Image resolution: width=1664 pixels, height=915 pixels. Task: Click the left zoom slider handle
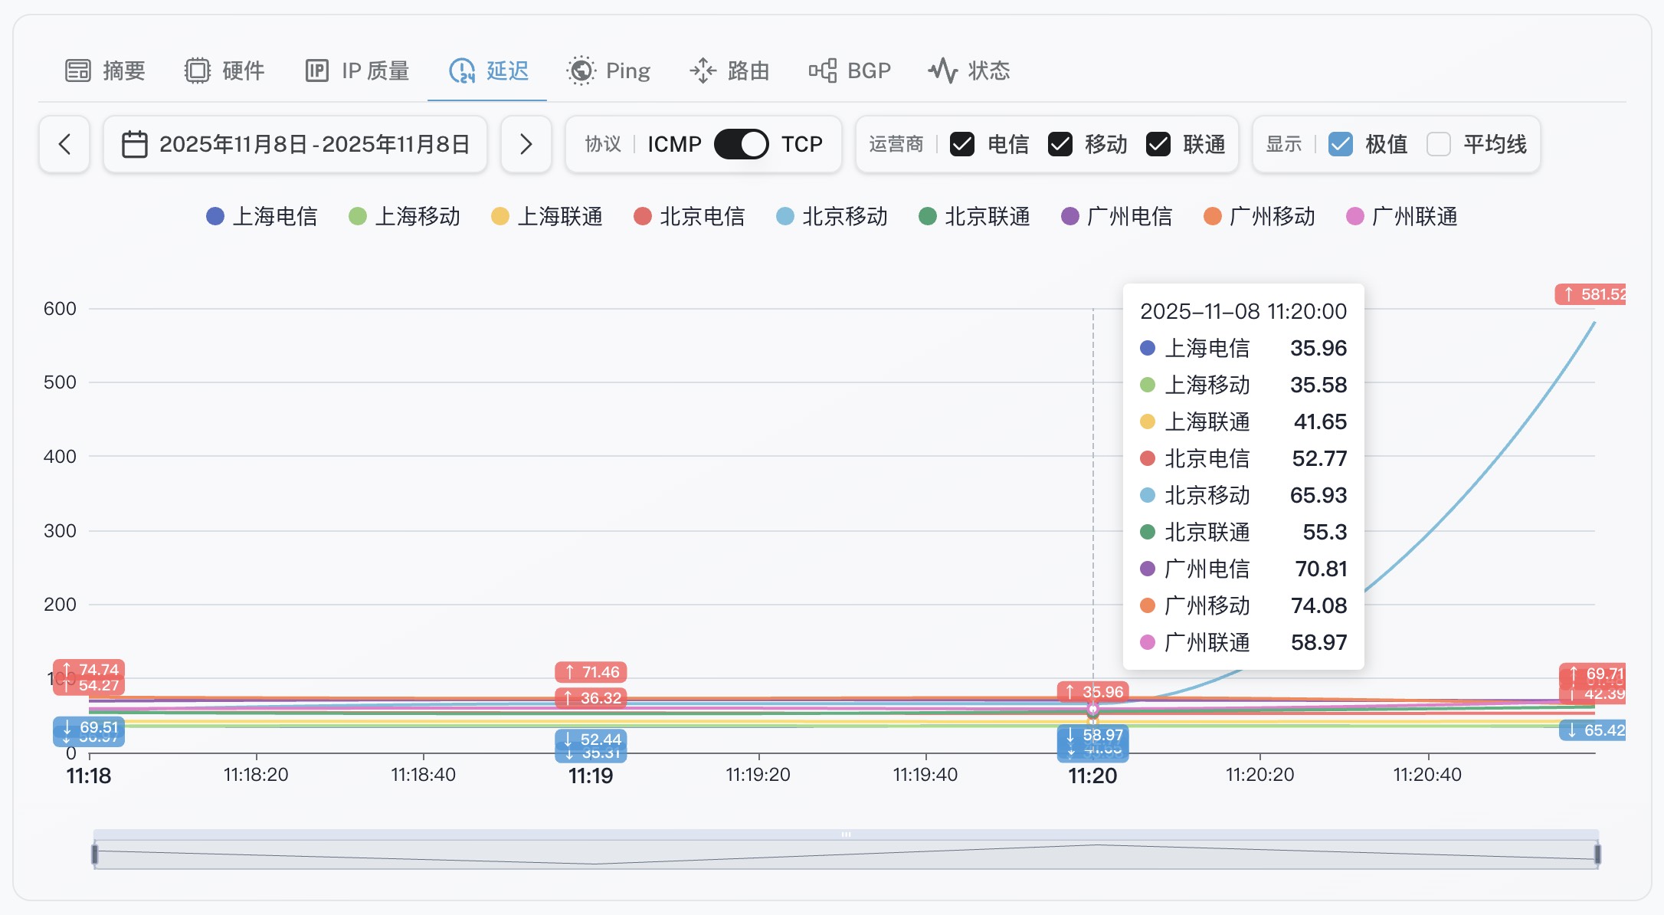coord(95,854)
